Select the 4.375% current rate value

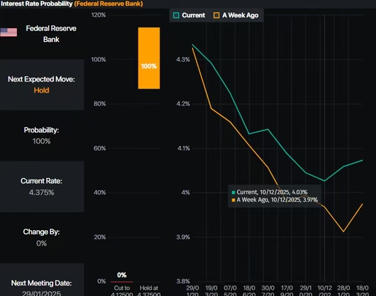point(41,192)
